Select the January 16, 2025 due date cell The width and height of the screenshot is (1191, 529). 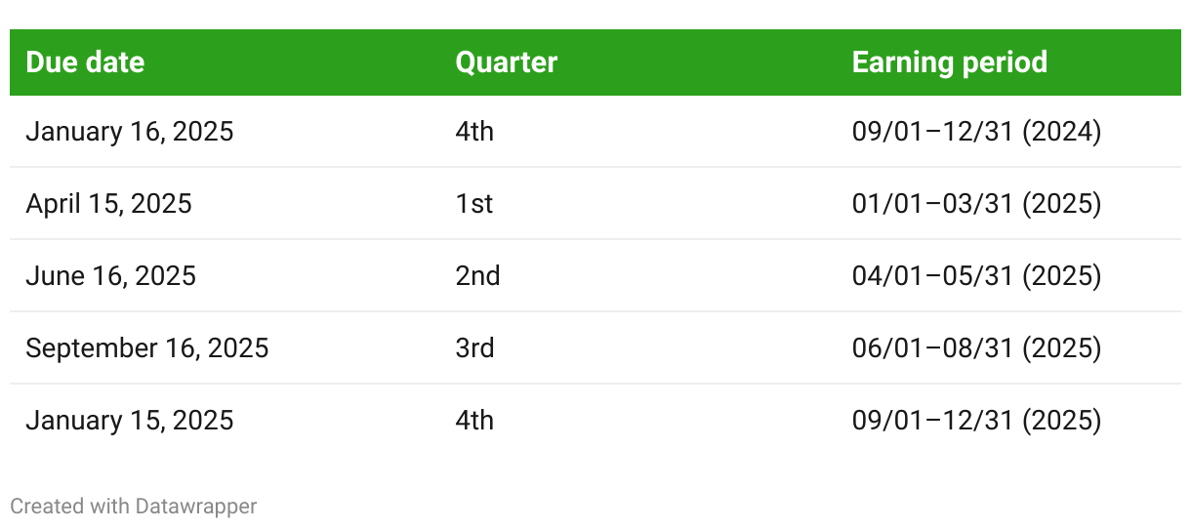130,132
